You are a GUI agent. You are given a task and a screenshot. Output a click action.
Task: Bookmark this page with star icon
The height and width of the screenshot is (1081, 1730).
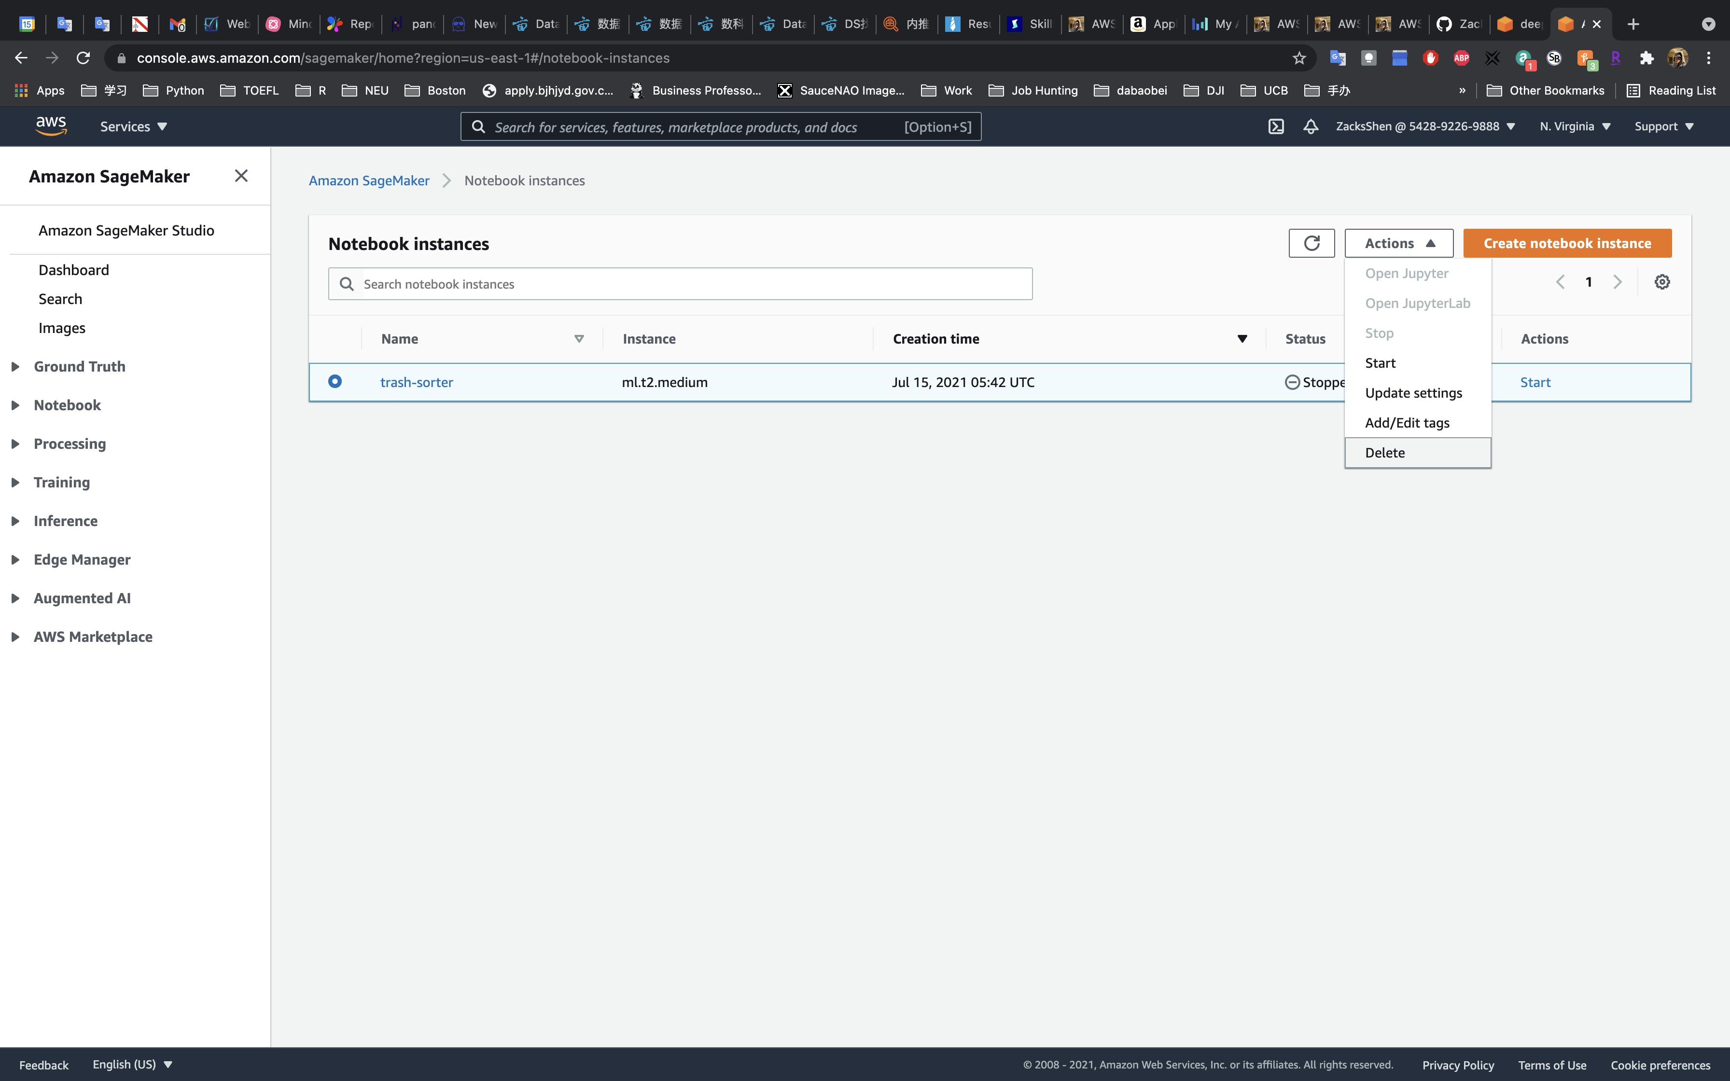point(1299,58)
